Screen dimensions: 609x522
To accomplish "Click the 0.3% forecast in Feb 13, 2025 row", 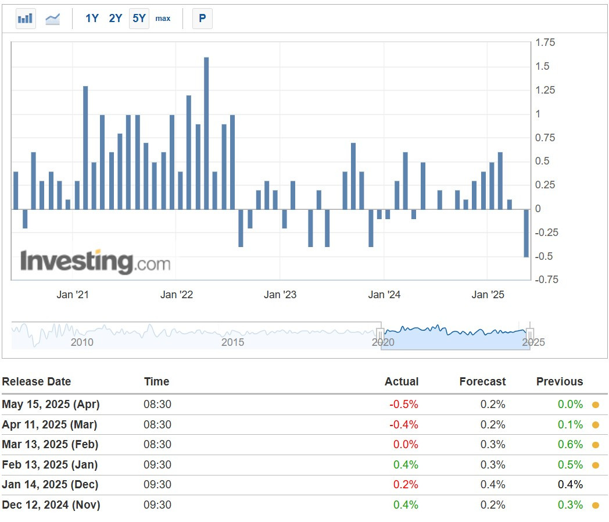I will (493, 464).
